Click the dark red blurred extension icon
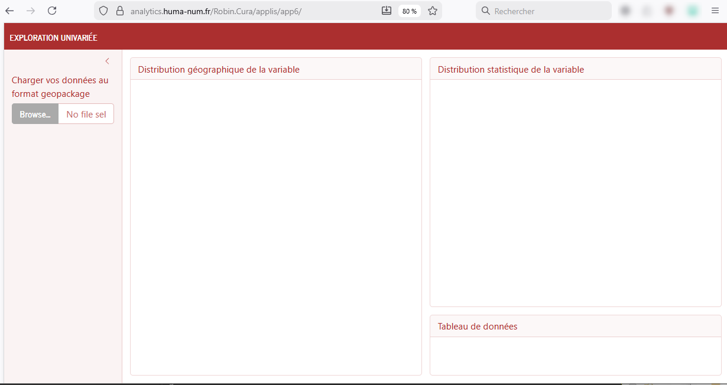This screenshot has height=385, width=727. click(669, 11)
